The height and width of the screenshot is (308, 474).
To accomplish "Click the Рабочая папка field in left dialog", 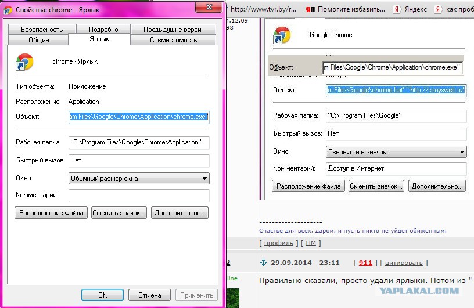I will tap(139, 142).
